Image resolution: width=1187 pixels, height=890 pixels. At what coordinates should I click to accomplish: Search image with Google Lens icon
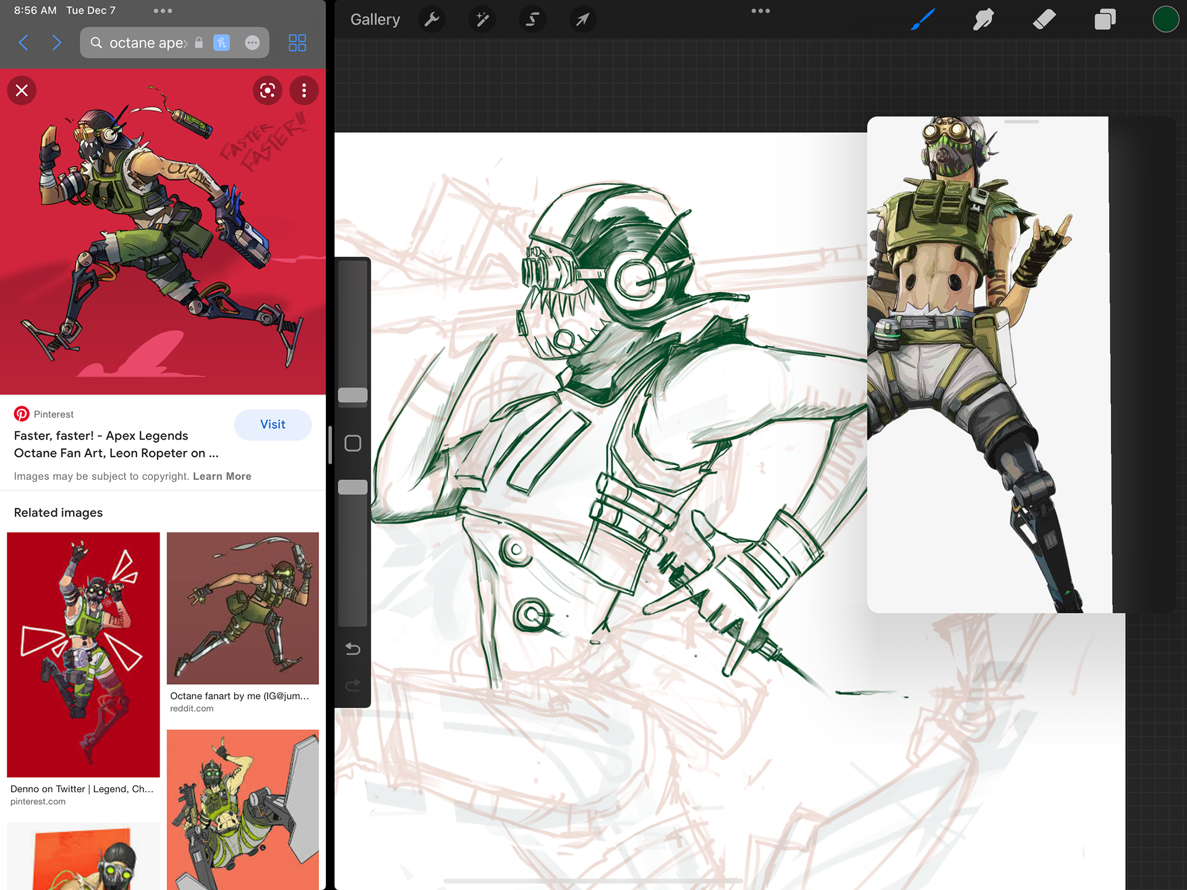268,91
